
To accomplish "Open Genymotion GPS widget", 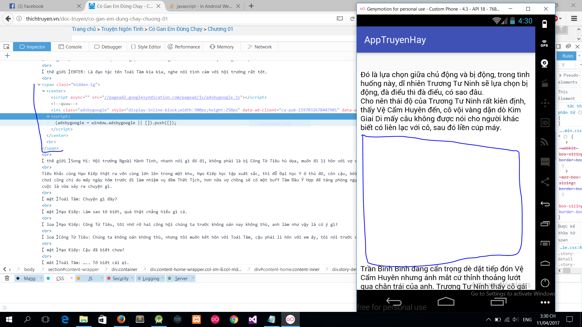I will pyautogui.click(x=544, y=44).
